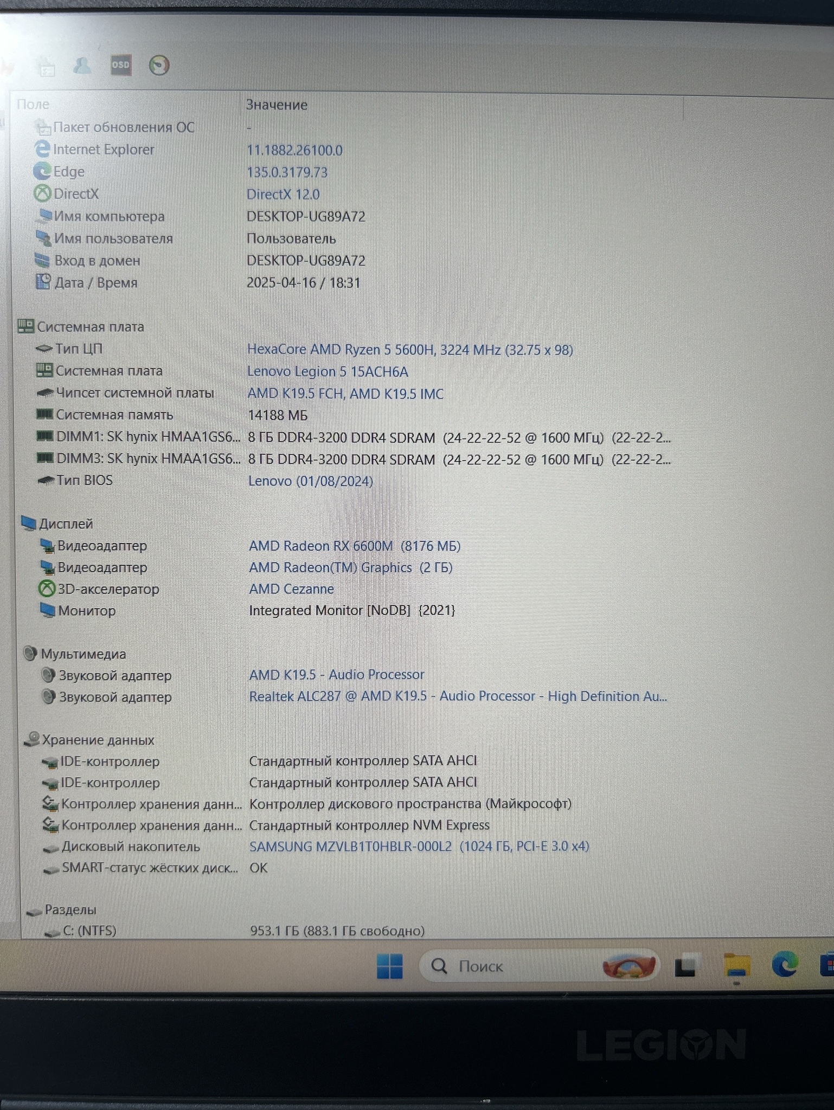Select the Integrated Monitor [NoDB] {2021} value
Viewport: 834px width, 1110px height.
click(352, 610)
